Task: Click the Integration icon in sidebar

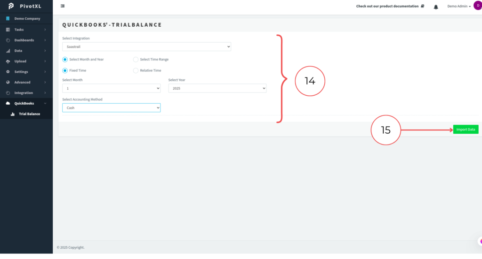Action: [x=8, y=93]
